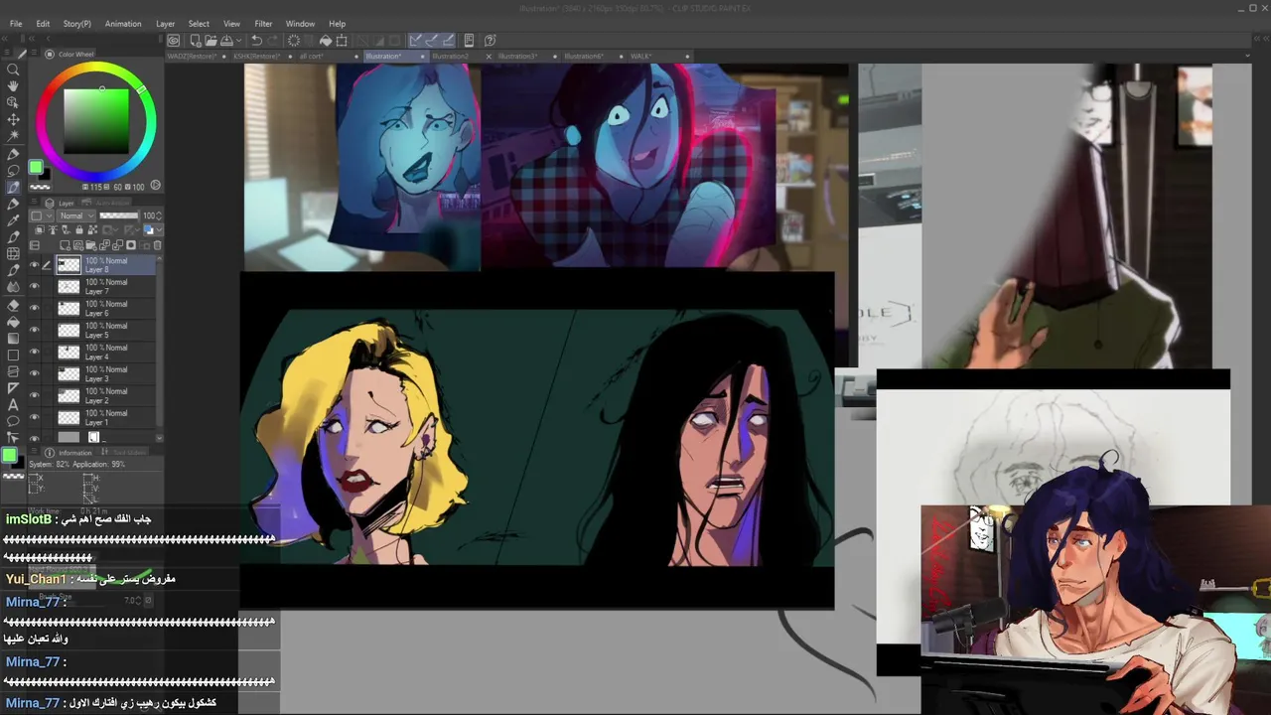Select the Correct line tool

point(13,436)
